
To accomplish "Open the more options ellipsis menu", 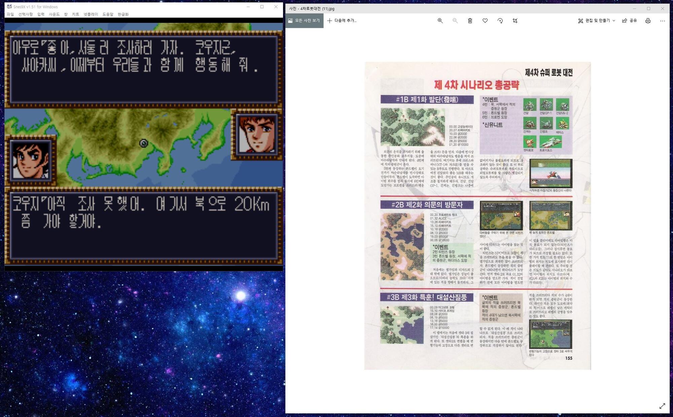I will [x=663, y=21].
